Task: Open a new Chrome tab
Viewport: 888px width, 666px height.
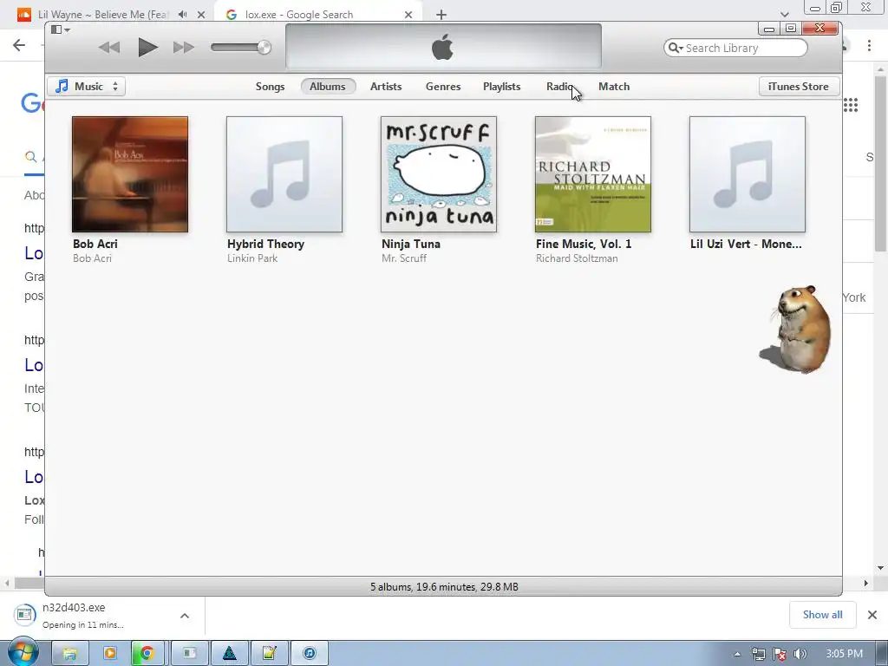Action: 441,15
